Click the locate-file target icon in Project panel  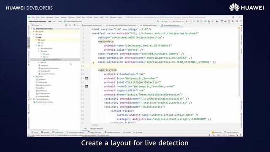(66, 25)
